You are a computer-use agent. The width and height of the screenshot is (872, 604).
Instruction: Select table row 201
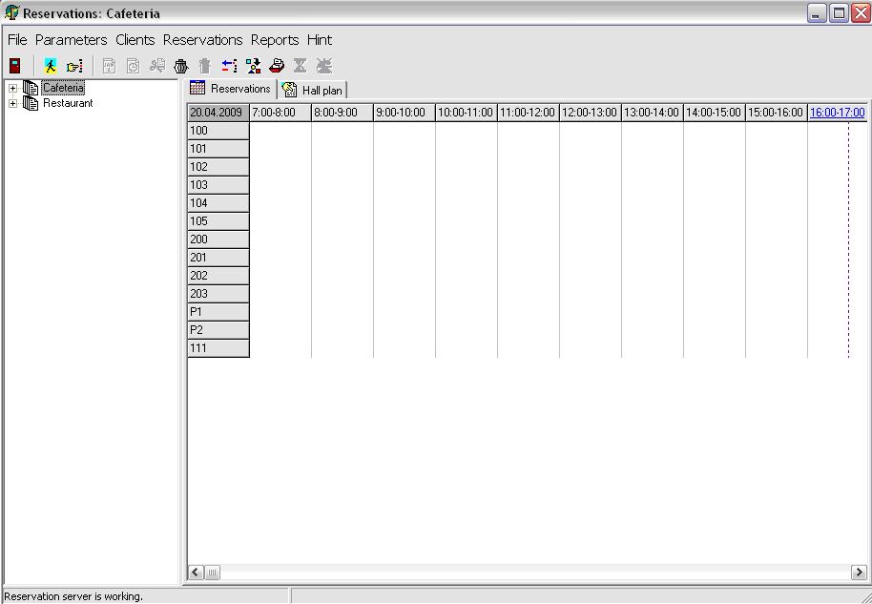pyautogui.click(x=218, y=258)
